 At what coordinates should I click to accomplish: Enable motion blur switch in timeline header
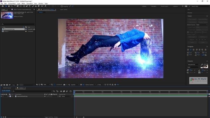click(67, 91)
